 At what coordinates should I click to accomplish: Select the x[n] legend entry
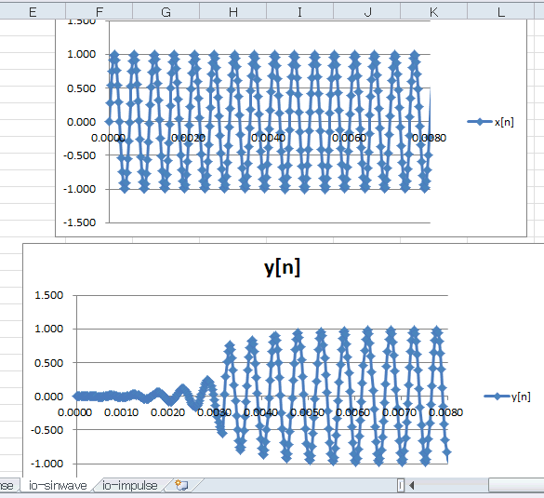click(x=491, y=122)
